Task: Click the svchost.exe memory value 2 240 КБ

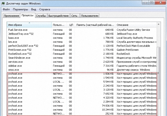Action: (x=108, y=86)
